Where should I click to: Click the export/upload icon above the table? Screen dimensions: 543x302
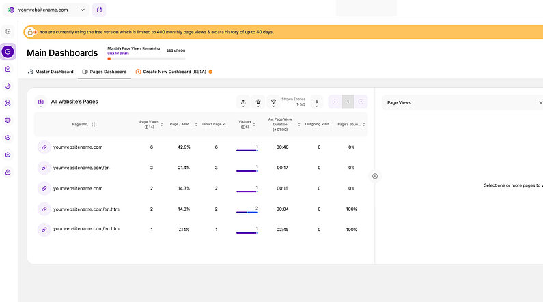(243, 102)
